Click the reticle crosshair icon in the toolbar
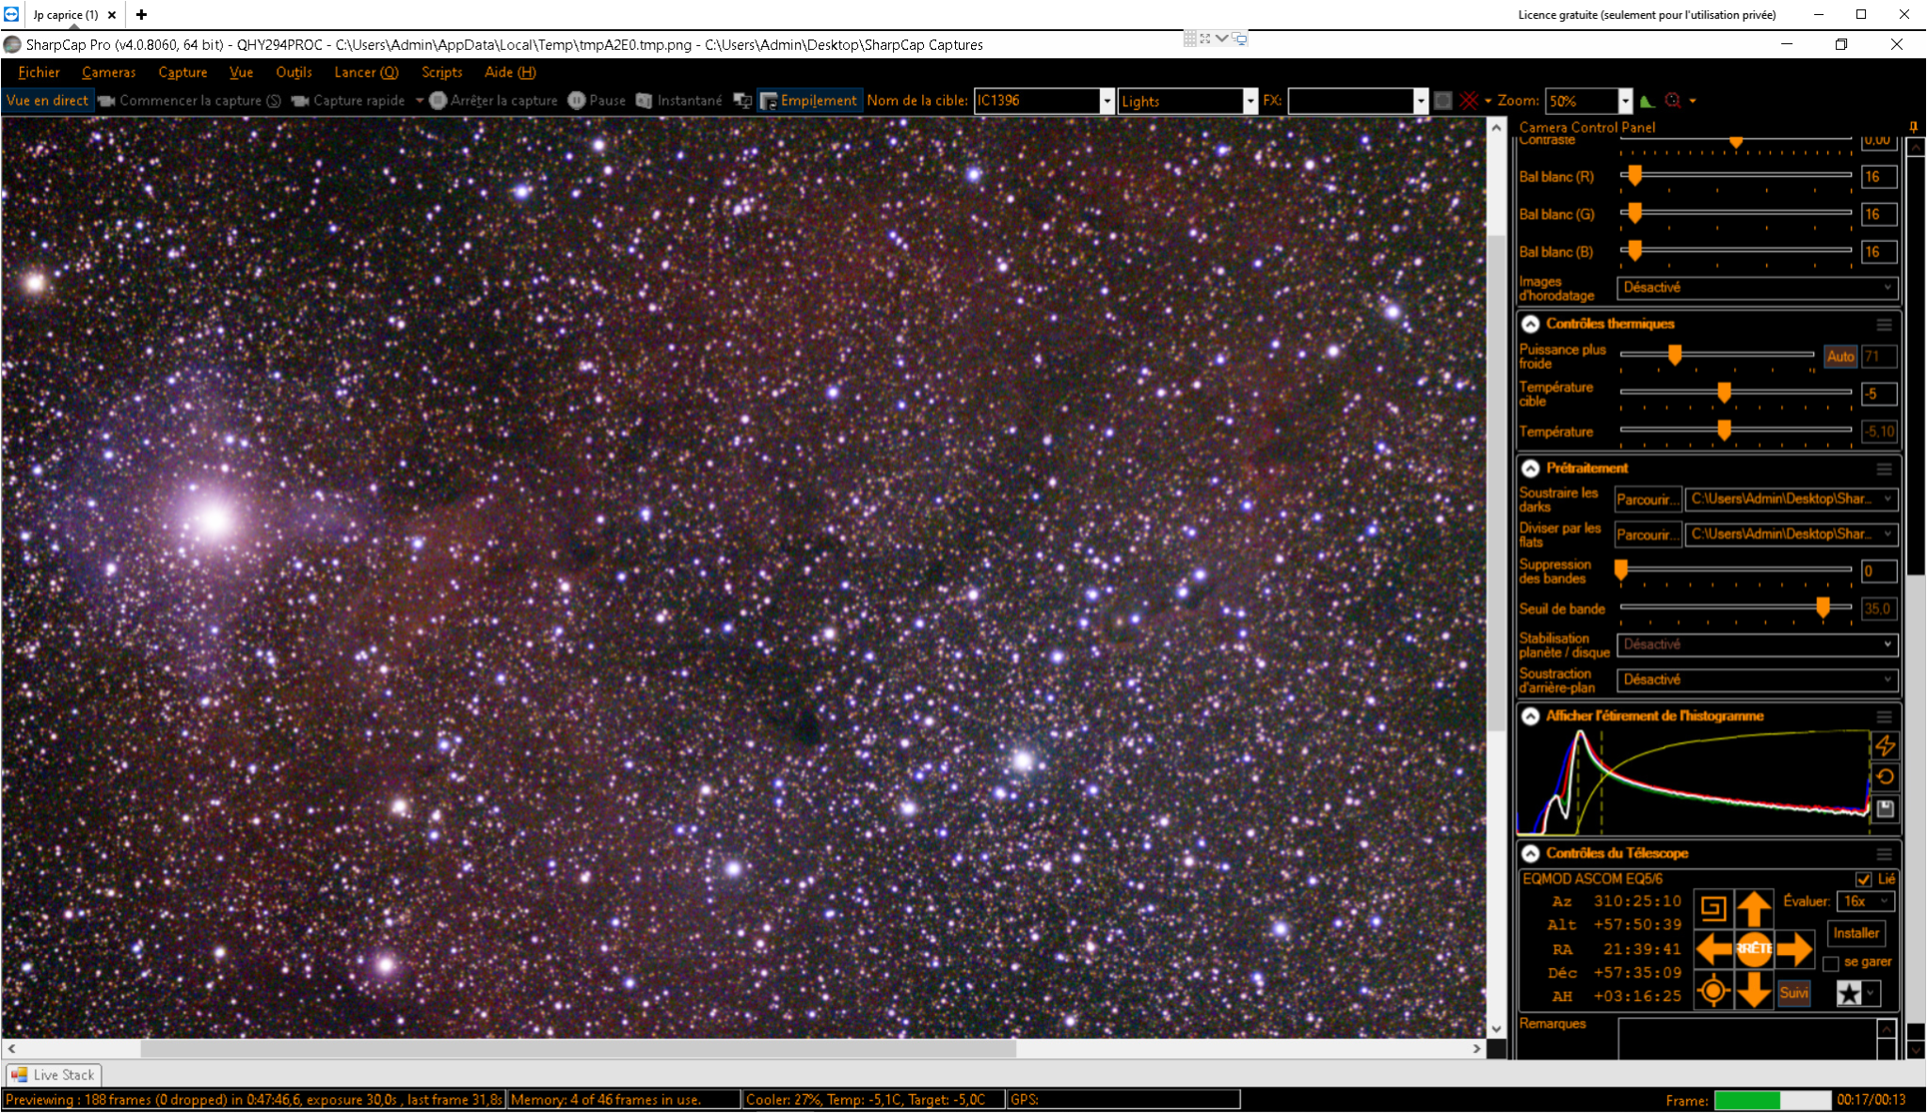1927x1113 pixels. click(x=1469, y=101)
